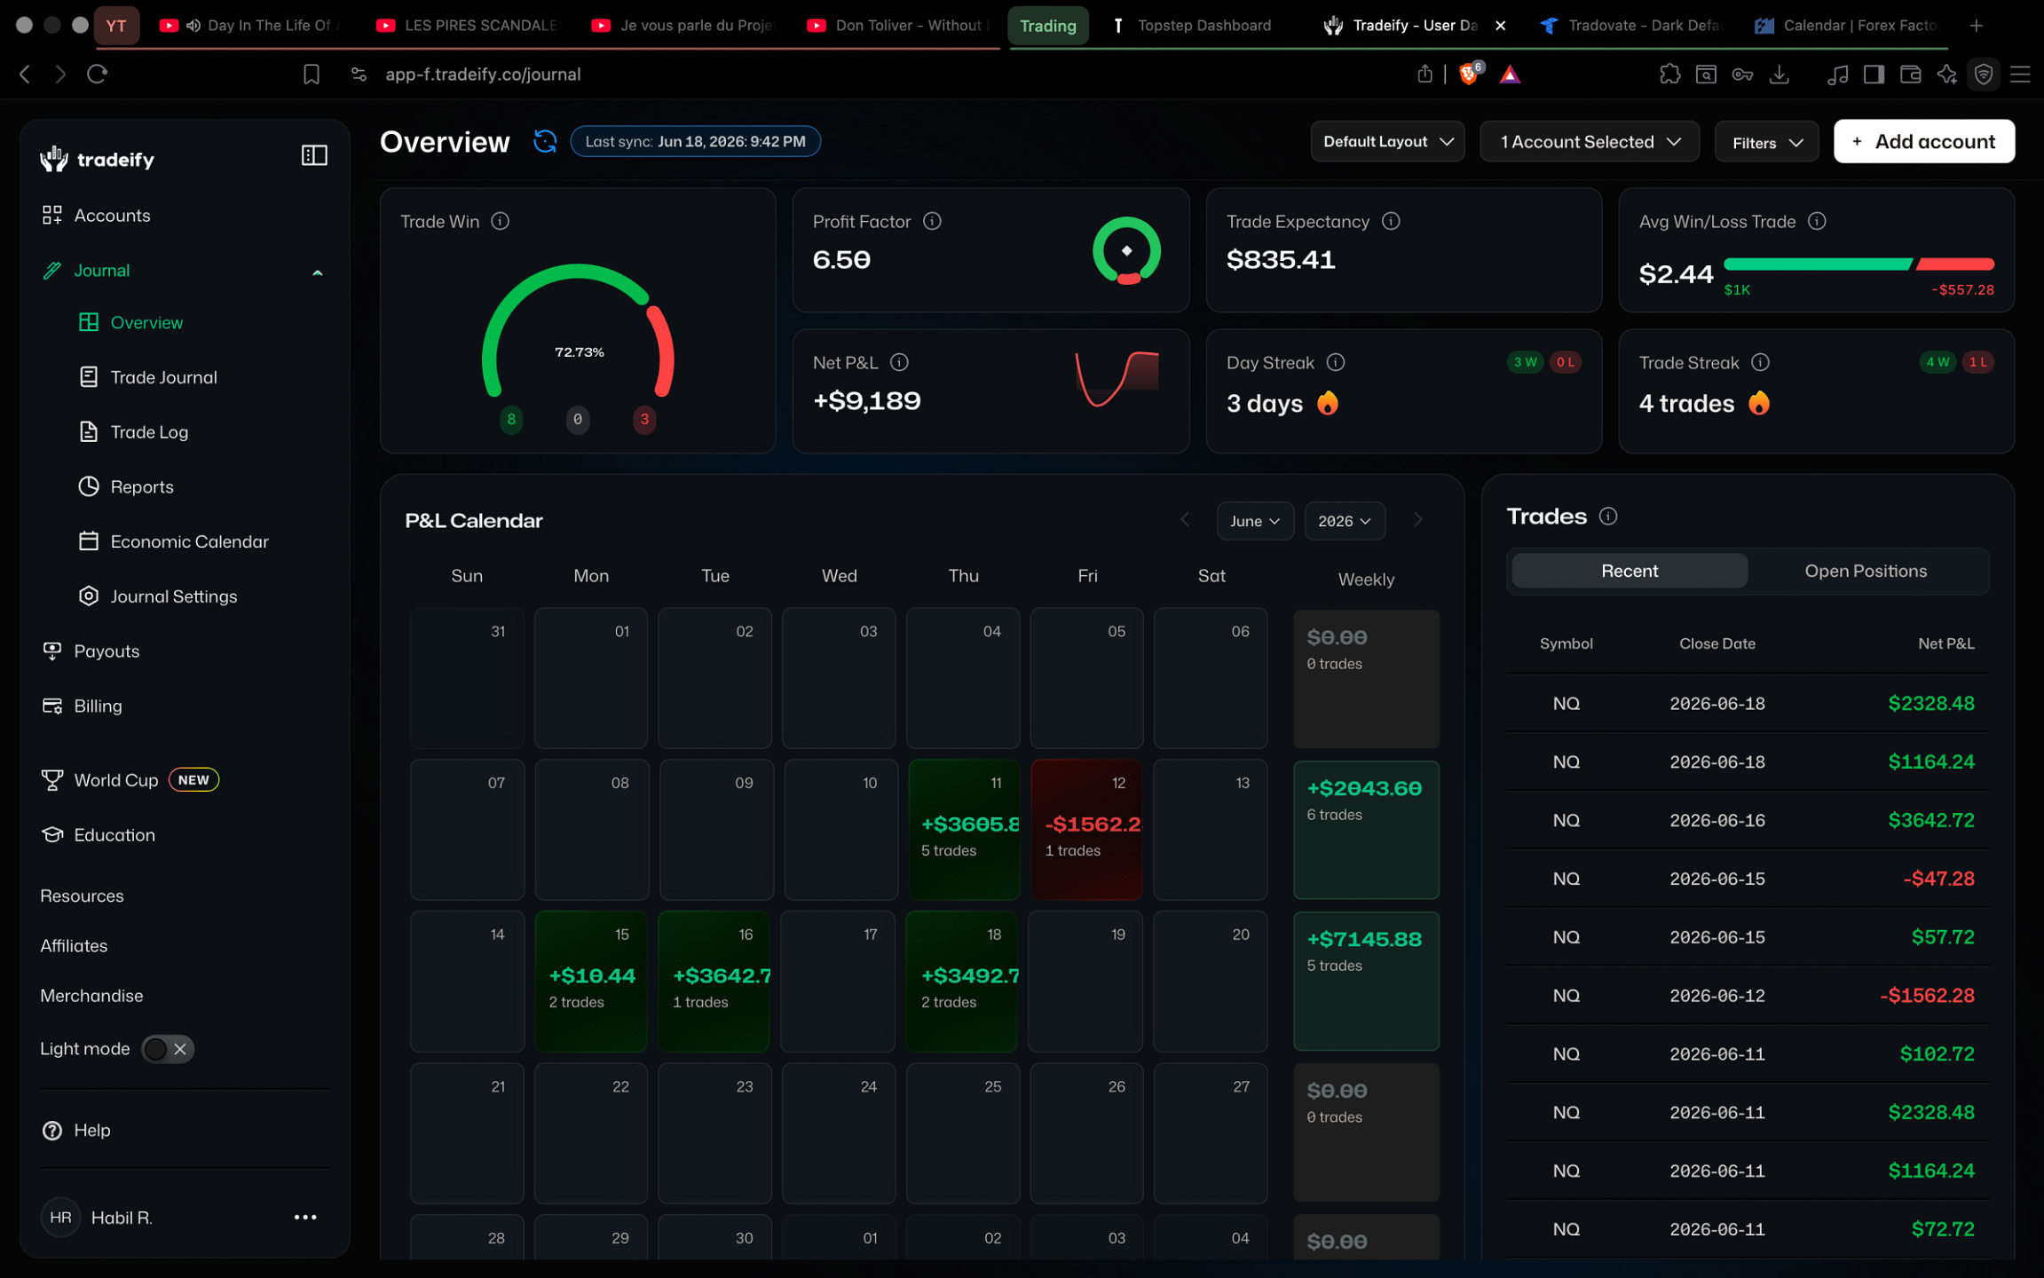This screenshot has width=2044, height=1278.
Task: Open the Merchandise link
Action: coord(91,996)
